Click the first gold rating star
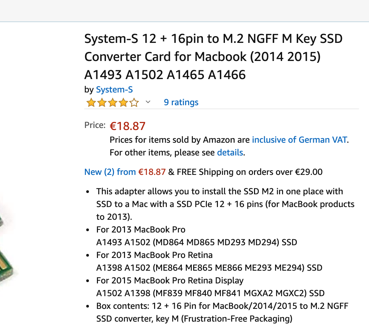Image resolution: width=369 pixels, height=333 pixels. tap(91, 103)
